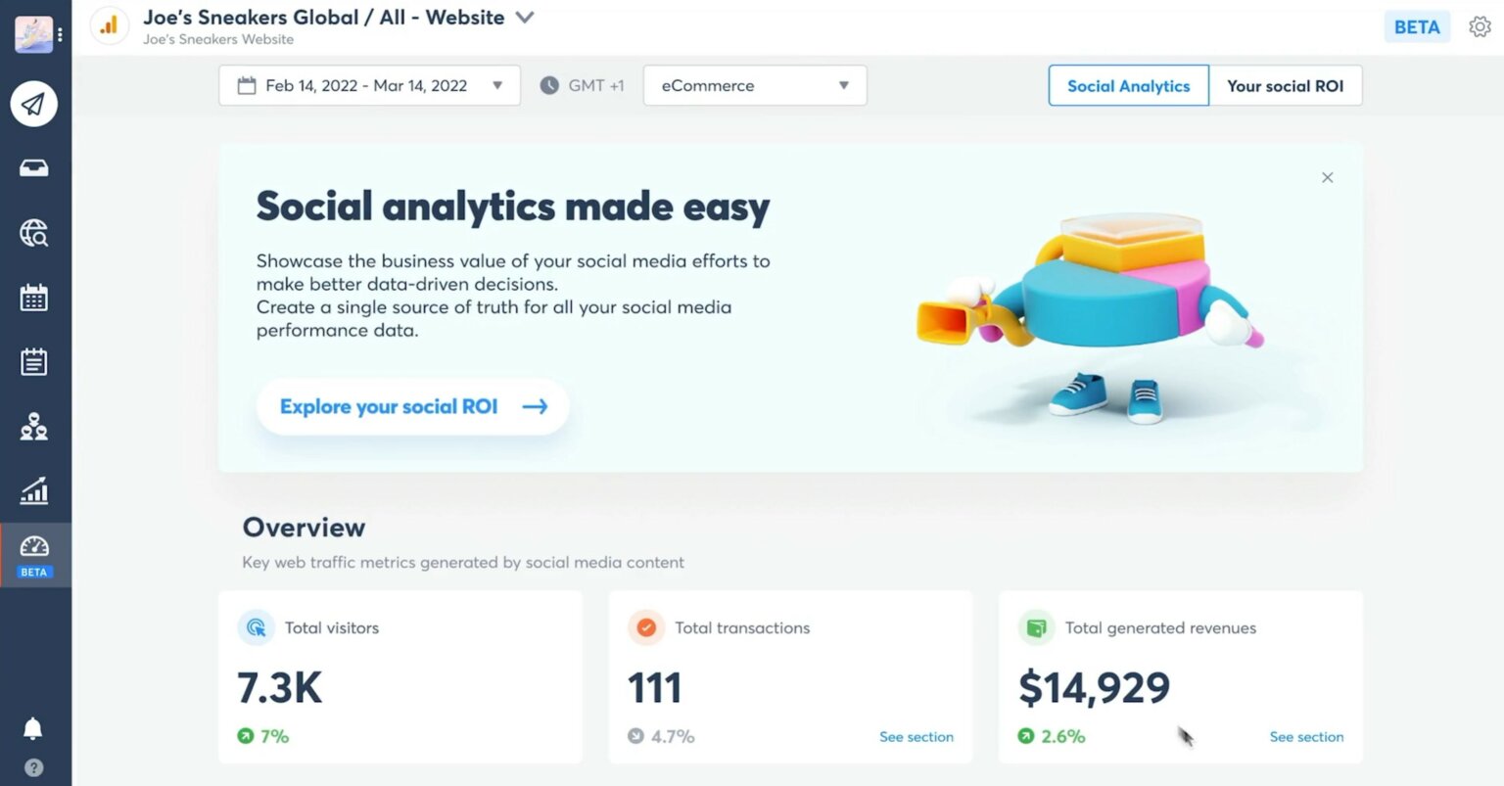
Task: Click the Explore your social ROI button
Action: 412,406
